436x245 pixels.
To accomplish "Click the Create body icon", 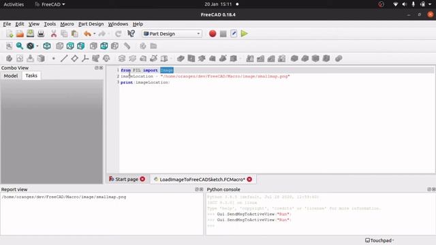I will tap(9, 59).
